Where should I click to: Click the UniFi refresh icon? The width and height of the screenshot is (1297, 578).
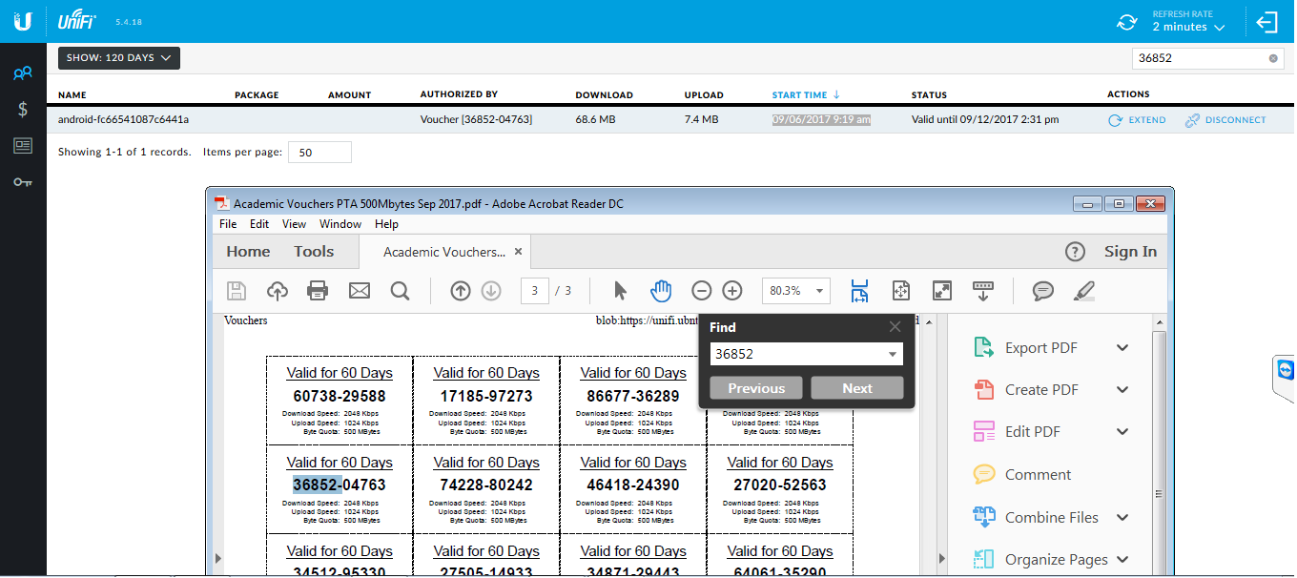(1127, 22)
